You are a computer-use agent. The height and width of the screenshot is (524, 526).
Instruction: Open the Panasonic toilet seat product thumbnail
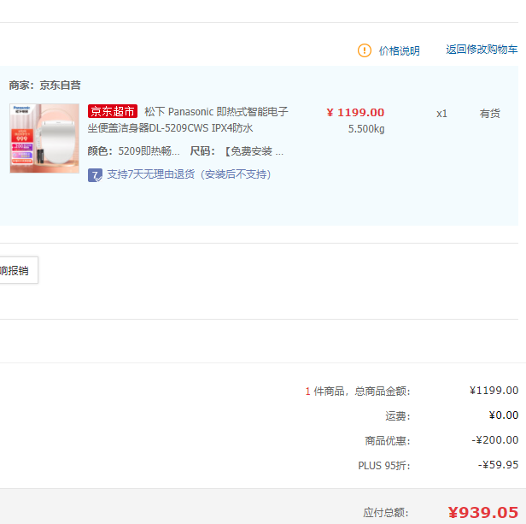coord(44,138)
